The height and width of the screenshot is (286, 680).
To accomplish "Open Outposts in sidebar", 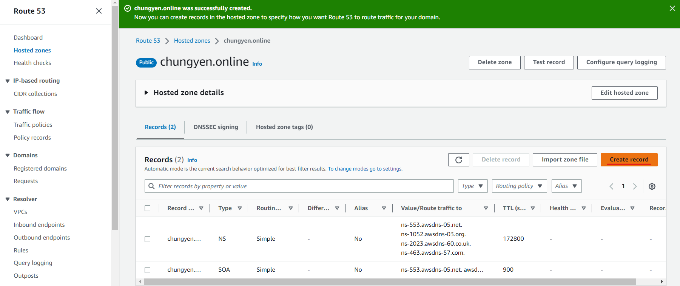I will (x=26, y=276).
